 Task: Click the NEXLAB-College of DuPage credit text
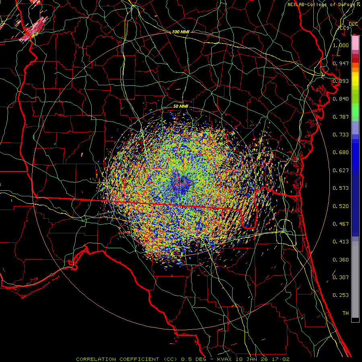click(324, 4)
